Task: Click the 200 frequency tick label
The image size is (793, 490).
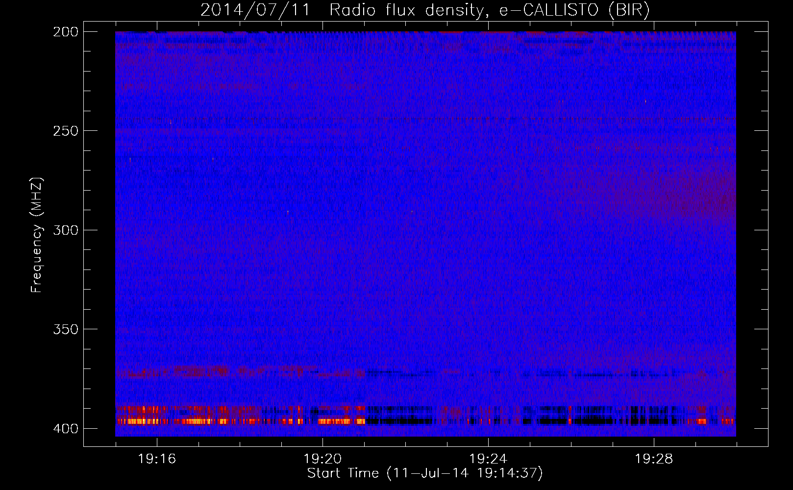Action: click(66, 32)
